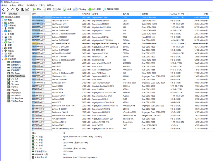213x161 pixels.
Task: Click the driver update magnifier icon
Action: point(104,9)
